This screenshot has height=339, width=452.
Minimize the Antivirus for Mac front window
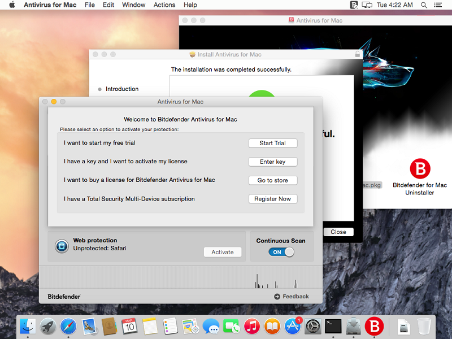(x=54, y=102)
